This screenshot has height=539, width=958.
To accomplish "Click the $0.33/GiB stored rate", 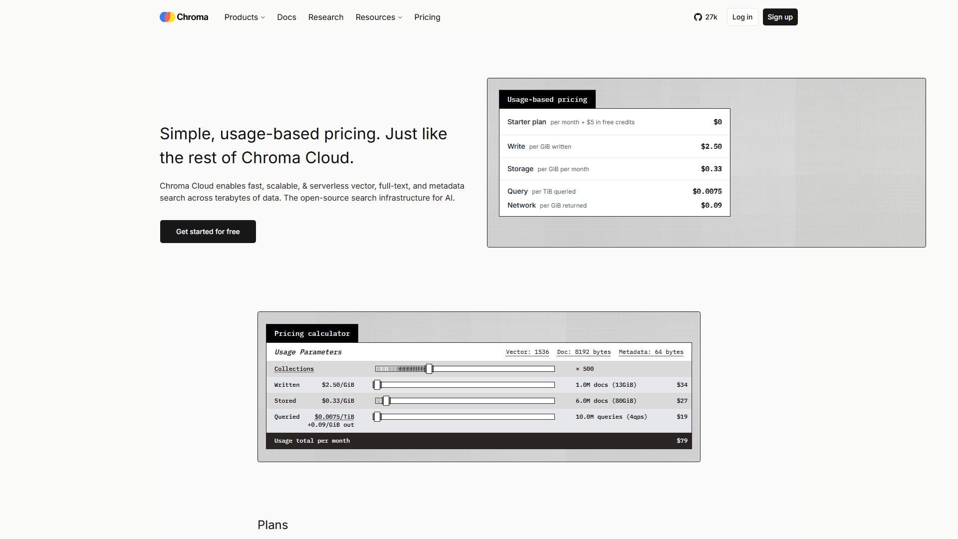I will (338, 401).
